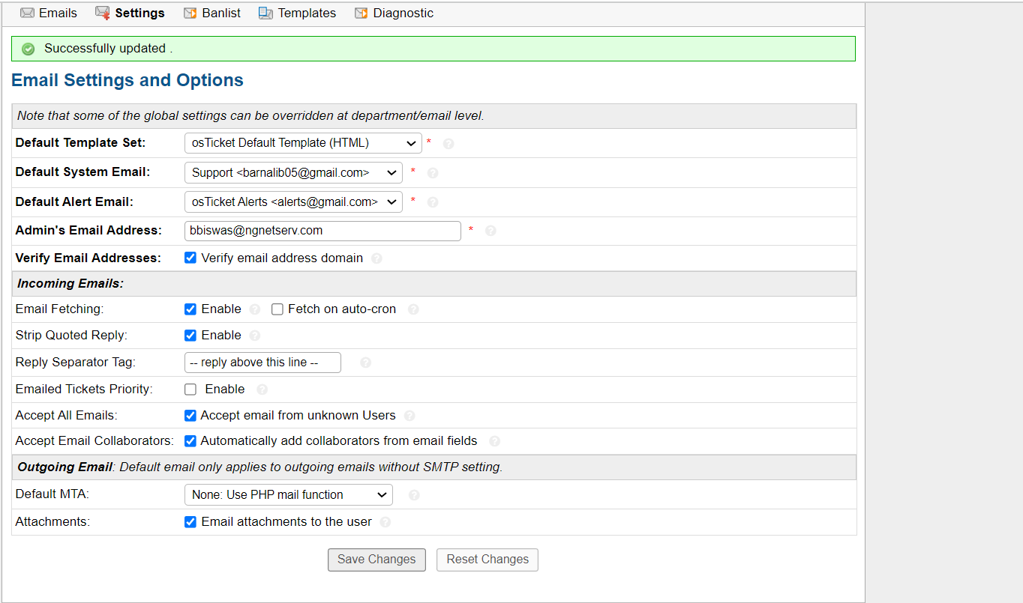The height and width of the screenshot is (603, 1023).
Task: Click help icon next to Reply Separator Tag
Action: coord(365,363)
